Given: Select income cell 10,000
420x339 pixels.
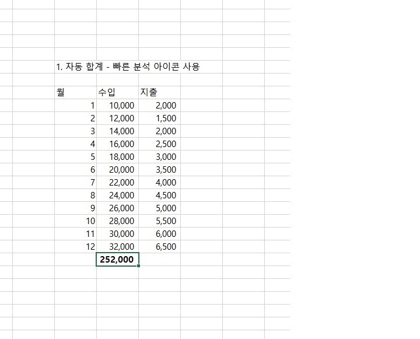Looking at the screenshot, I should pyautogui.click(x=117, y=106).
